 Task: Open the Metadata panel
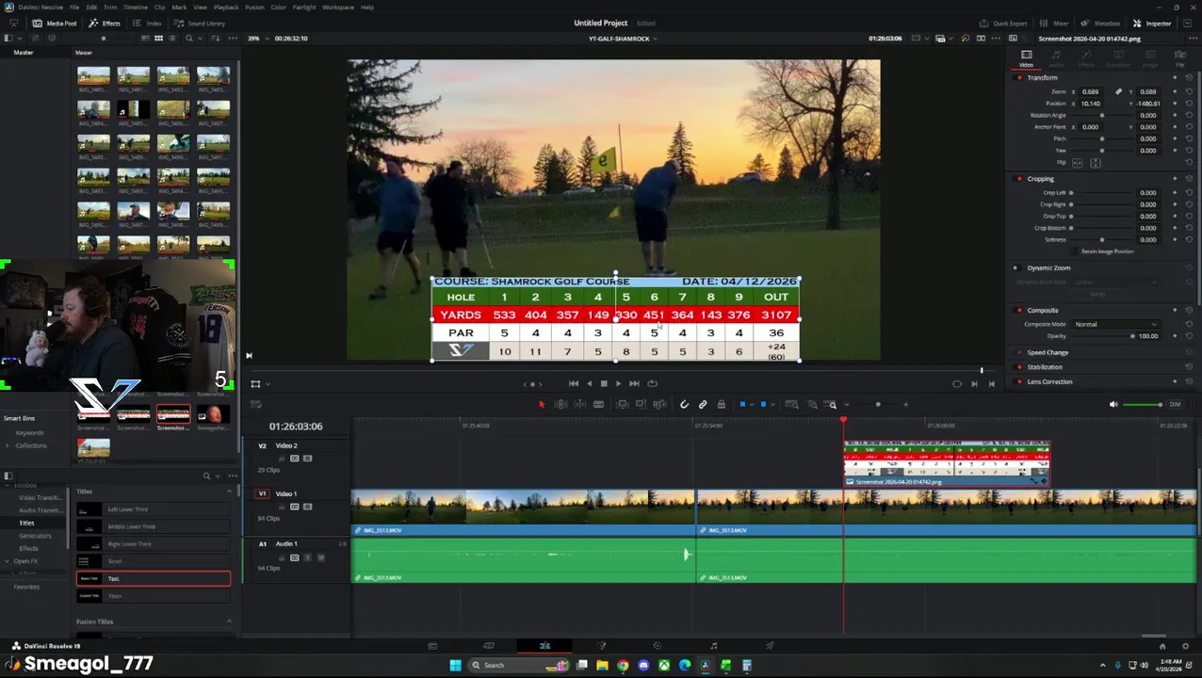tap(1101, 23)
